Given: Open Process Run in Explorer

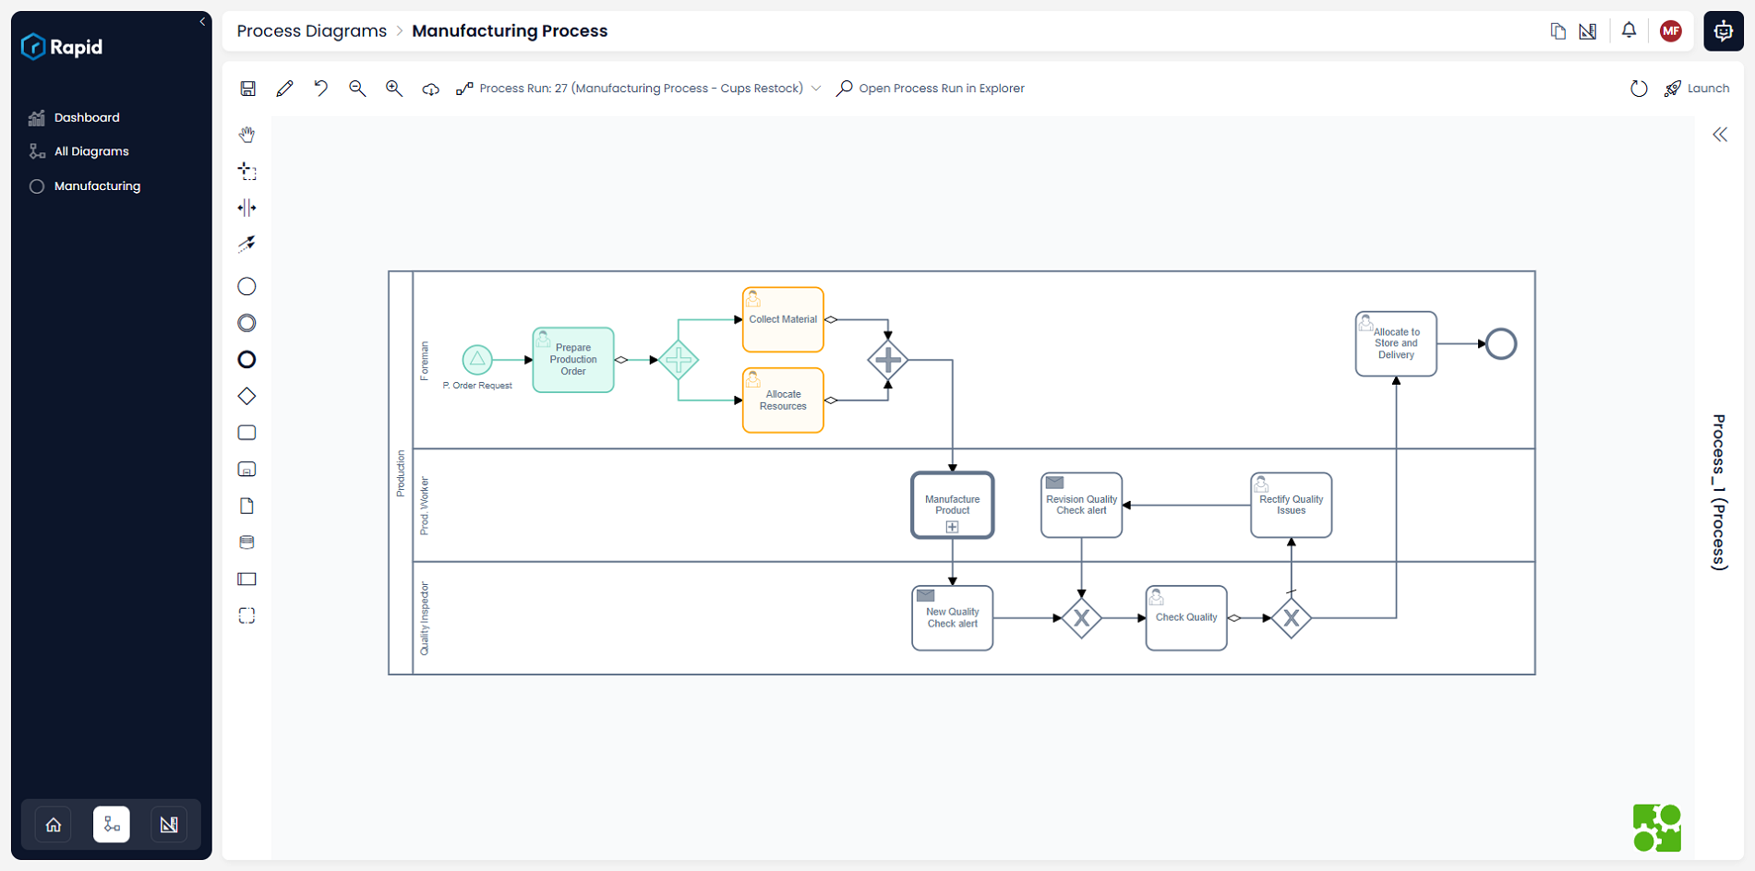Looking at the screenshot, I should (931, 89).
